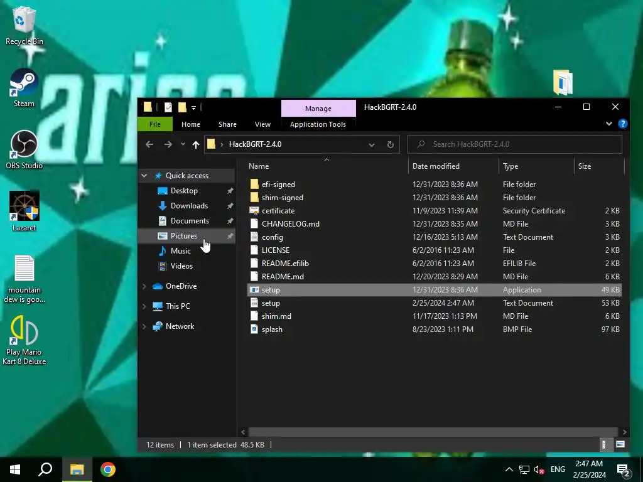This screenshot has width=643, height=482.
Task: Expand the This PC tree node
Action: (144, 306)
